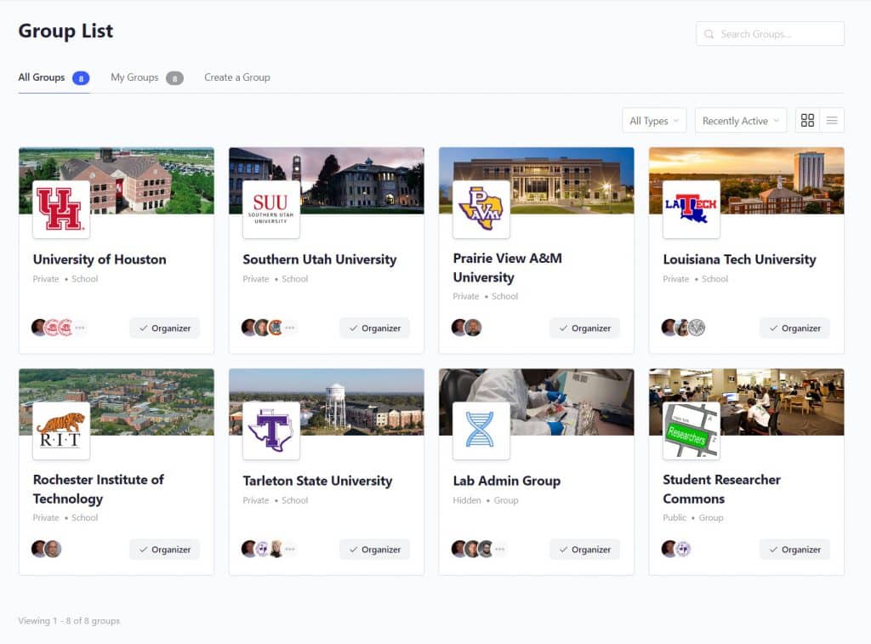Click Organizer button on Rochester Institute of Technology
The height and width of the screenshot is (644, 871).
[x=164, y=549]
